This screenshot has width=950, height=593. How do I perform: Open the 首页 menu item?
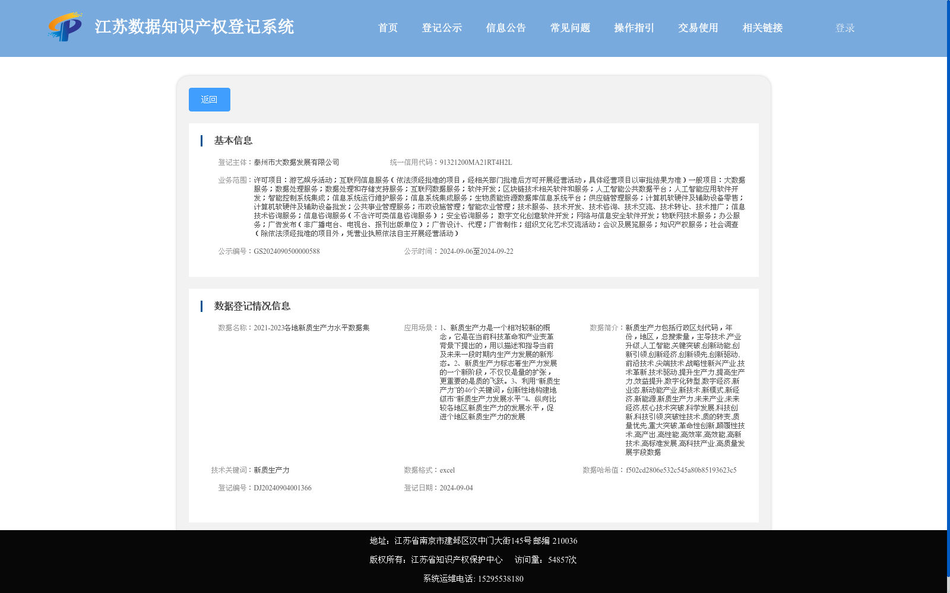[x=388, y=28]
